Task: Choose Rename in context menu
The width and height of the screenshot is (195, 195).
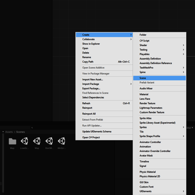Action: [x=104, y=57]
